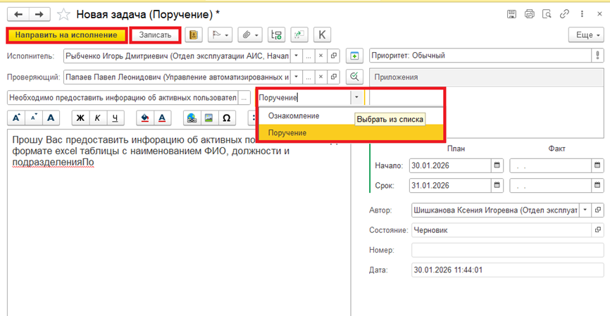Click the paperclip attach file icon
Image resolution: width=610 pixels, height=316 pixels.
(248, 34)
